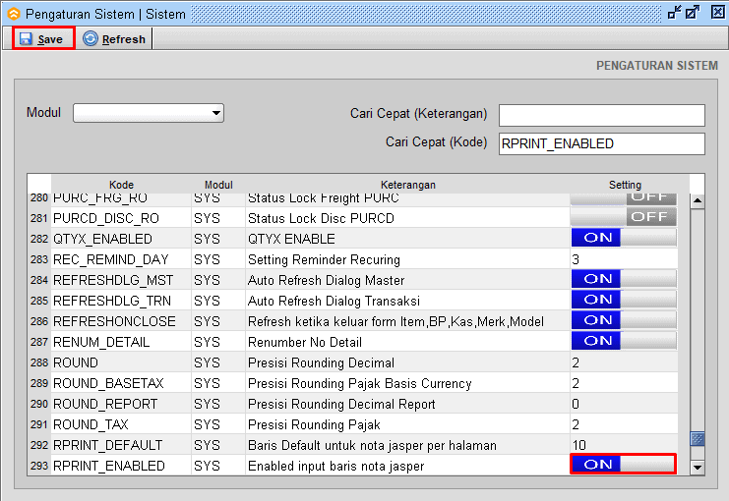Click the REC_REMIND_DAY setting value 3

624,259
